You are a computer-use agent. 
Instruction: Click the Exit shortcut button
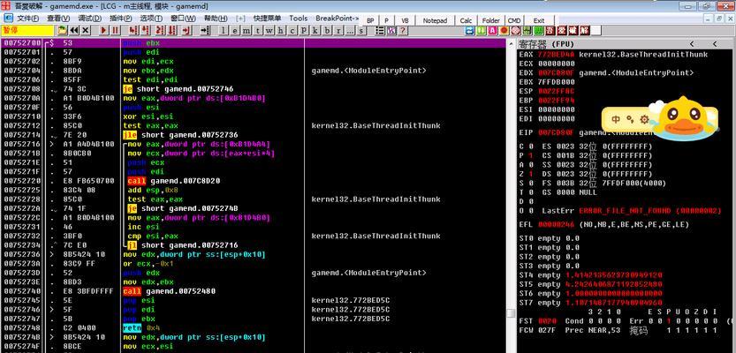[539, 20]
